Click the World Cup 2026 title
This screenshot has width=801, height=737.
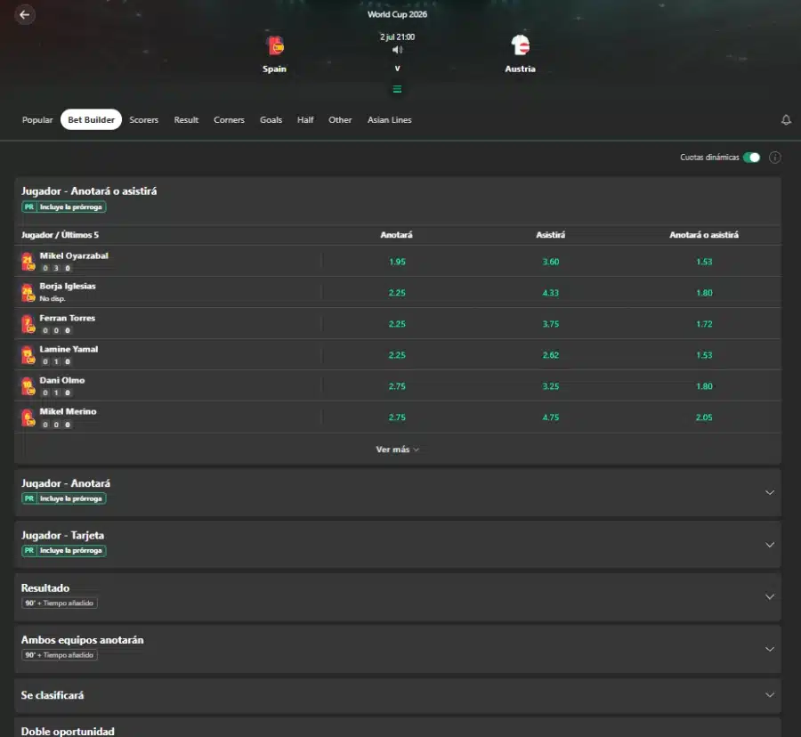pos(397,14)
